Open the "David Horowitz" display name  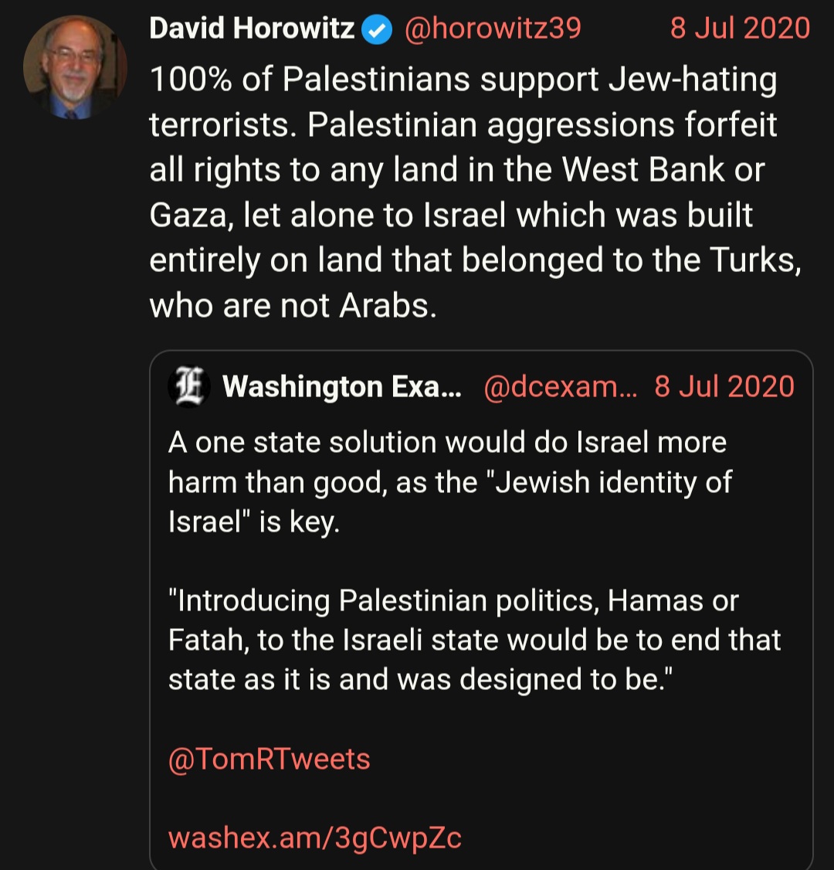(252, 29)
